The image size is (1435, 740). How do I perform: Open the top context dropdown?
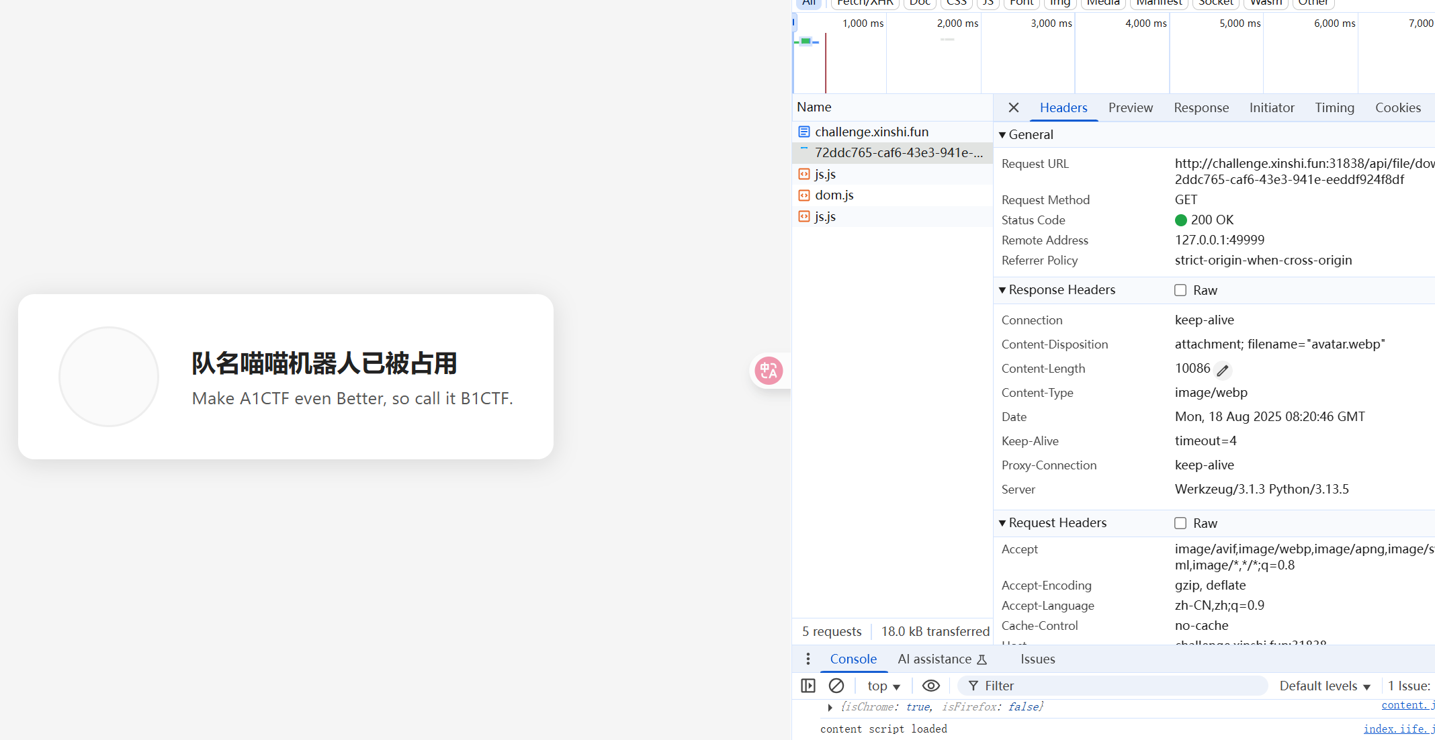point(883,686)
